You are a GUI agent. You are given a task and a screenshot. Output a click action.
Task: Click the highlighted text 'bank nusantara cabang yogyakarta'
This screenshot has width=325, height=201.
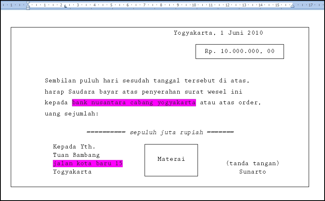coord(134,103)
